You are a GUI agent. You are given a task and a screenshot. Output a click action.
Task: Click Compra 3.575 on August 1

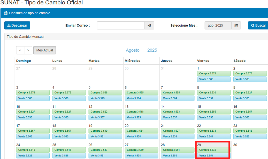point(214,74)
